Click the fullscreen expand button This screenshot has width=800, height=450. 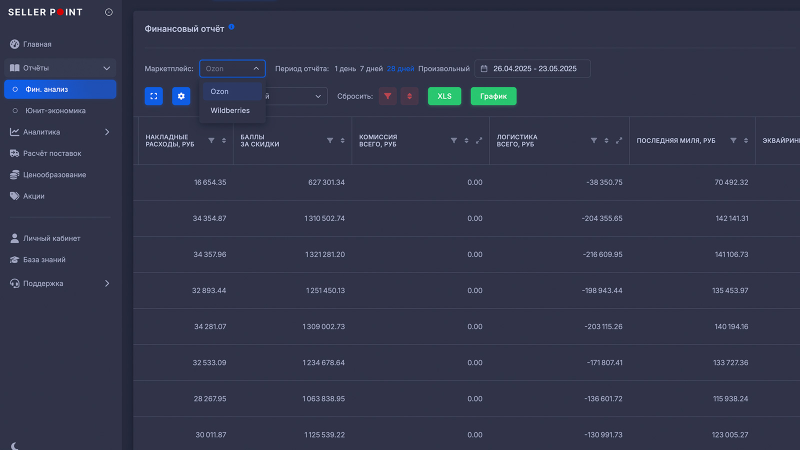coord(153,96)
